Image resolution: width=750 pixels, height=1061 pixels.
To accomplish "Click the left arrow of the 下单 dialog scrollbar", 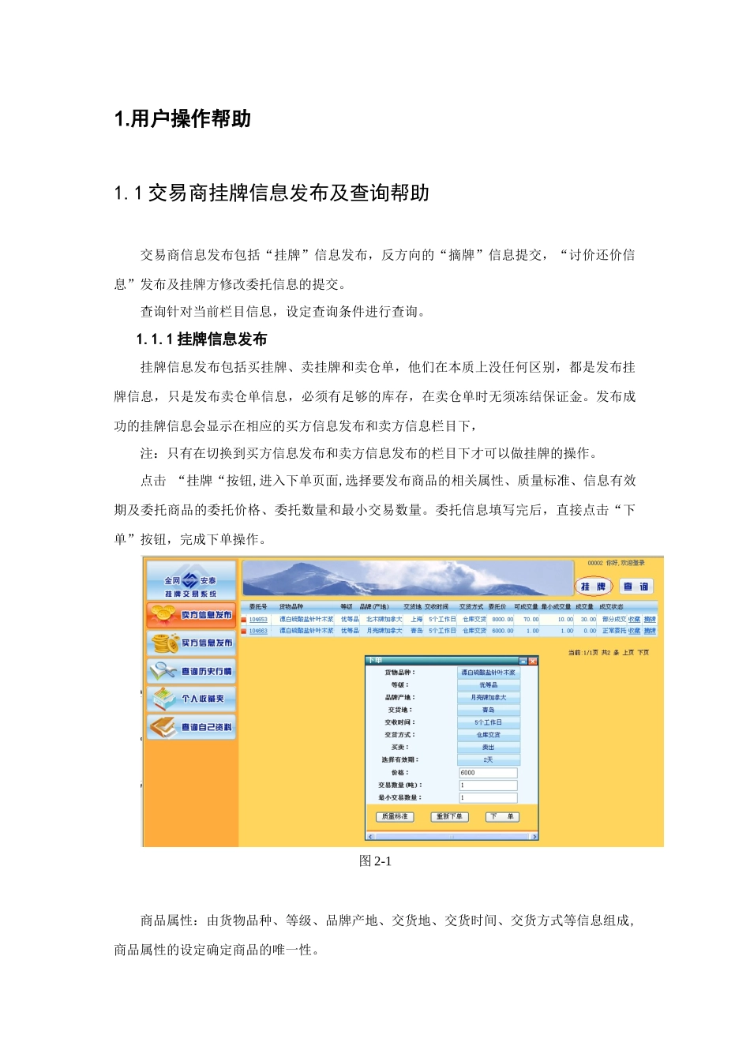I will click(369, 836).
